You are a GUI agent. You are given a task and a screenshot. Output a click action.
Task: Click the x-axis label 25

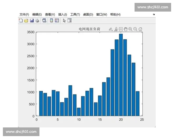[x=142, y=120]
